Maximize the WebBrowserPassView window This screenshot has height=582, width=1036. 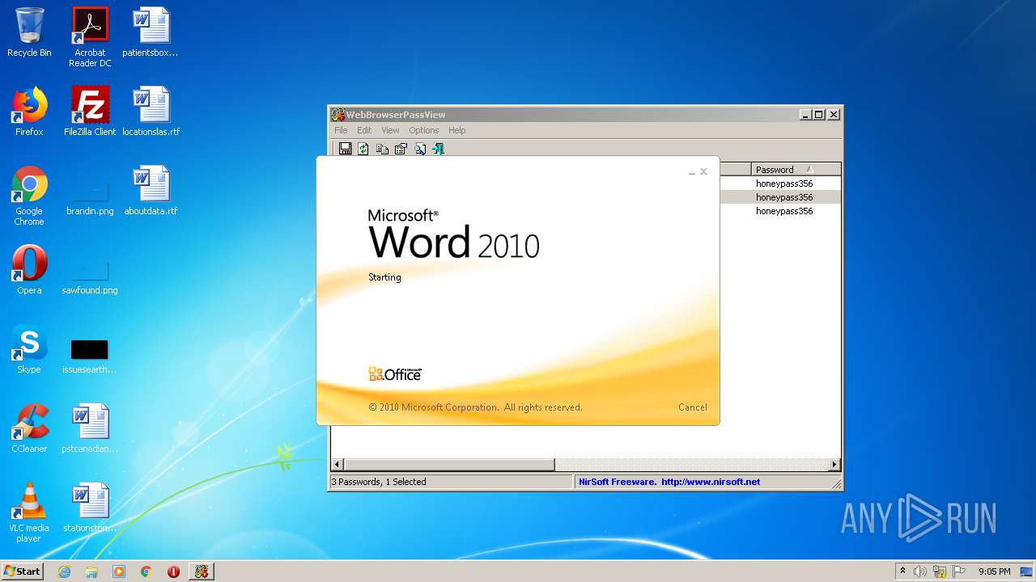819,115
